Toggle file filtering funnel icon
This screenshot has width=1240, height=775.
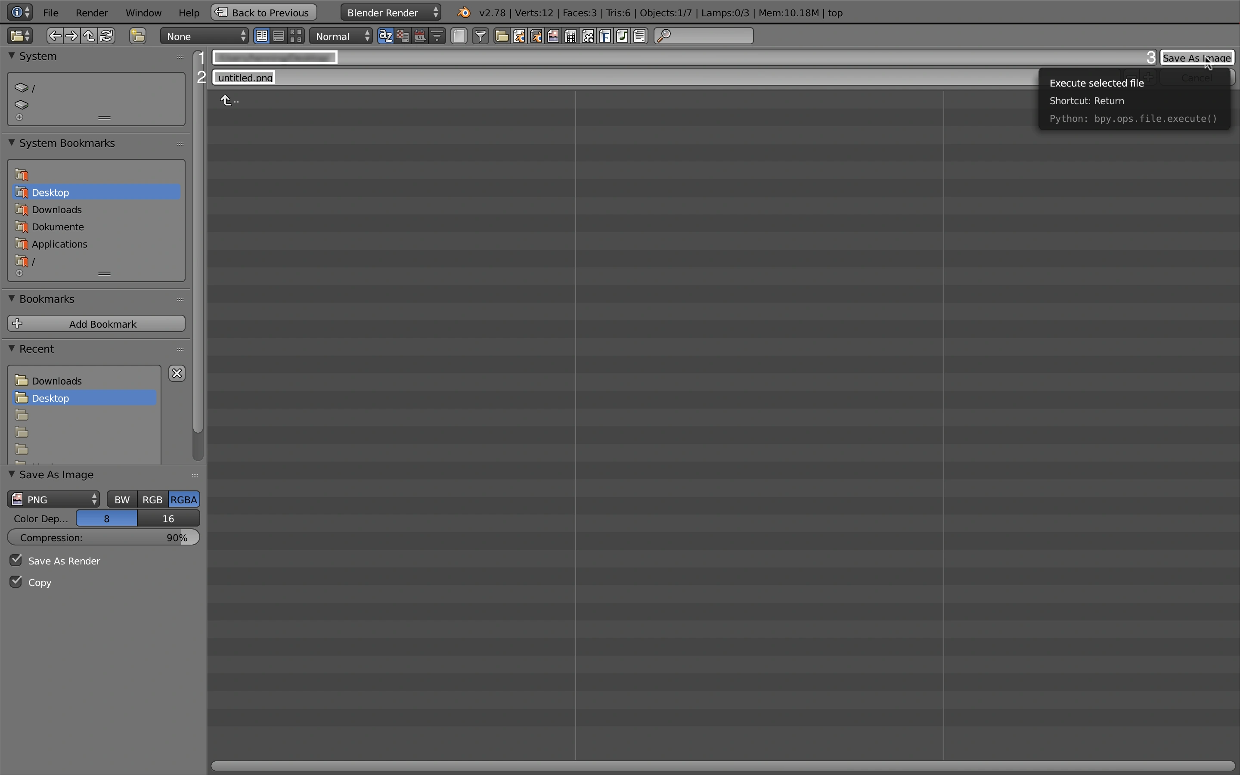click(x=480, y=36)
